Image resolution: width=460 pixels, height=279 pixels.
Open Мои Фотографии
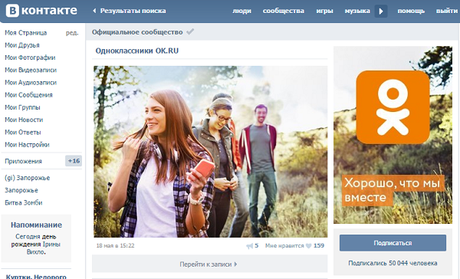click(30, 57)
